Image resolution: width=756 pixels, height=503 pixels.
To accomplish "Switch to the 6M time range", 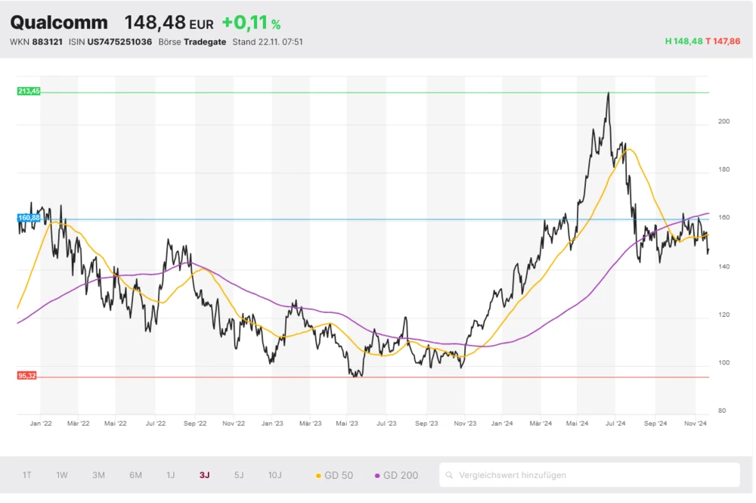I will (135, 475).
